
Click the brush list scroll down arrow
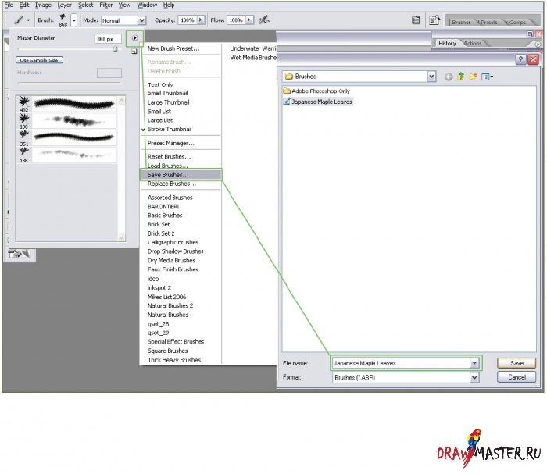coord(121,237)
